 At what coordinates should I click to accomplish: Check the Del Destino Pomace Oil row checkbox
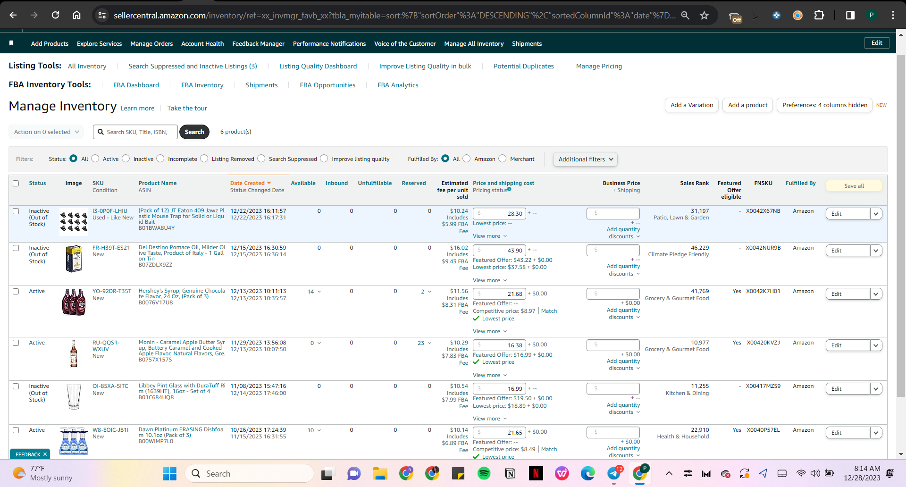pyautogui.click(x=16, y=248)
